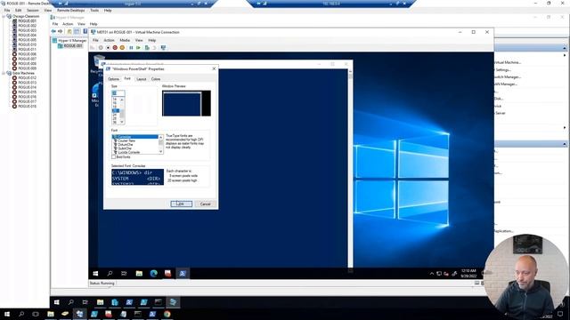The height and width of the screenshot is (320, 570).
Task: Click the red shut down icon in VM toolbar
Action: [x=115, y=47]
